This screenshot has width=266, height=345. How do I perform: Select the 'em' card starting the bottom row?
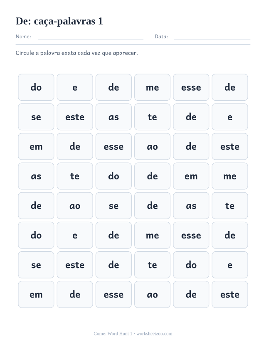(x=36, y=294)
